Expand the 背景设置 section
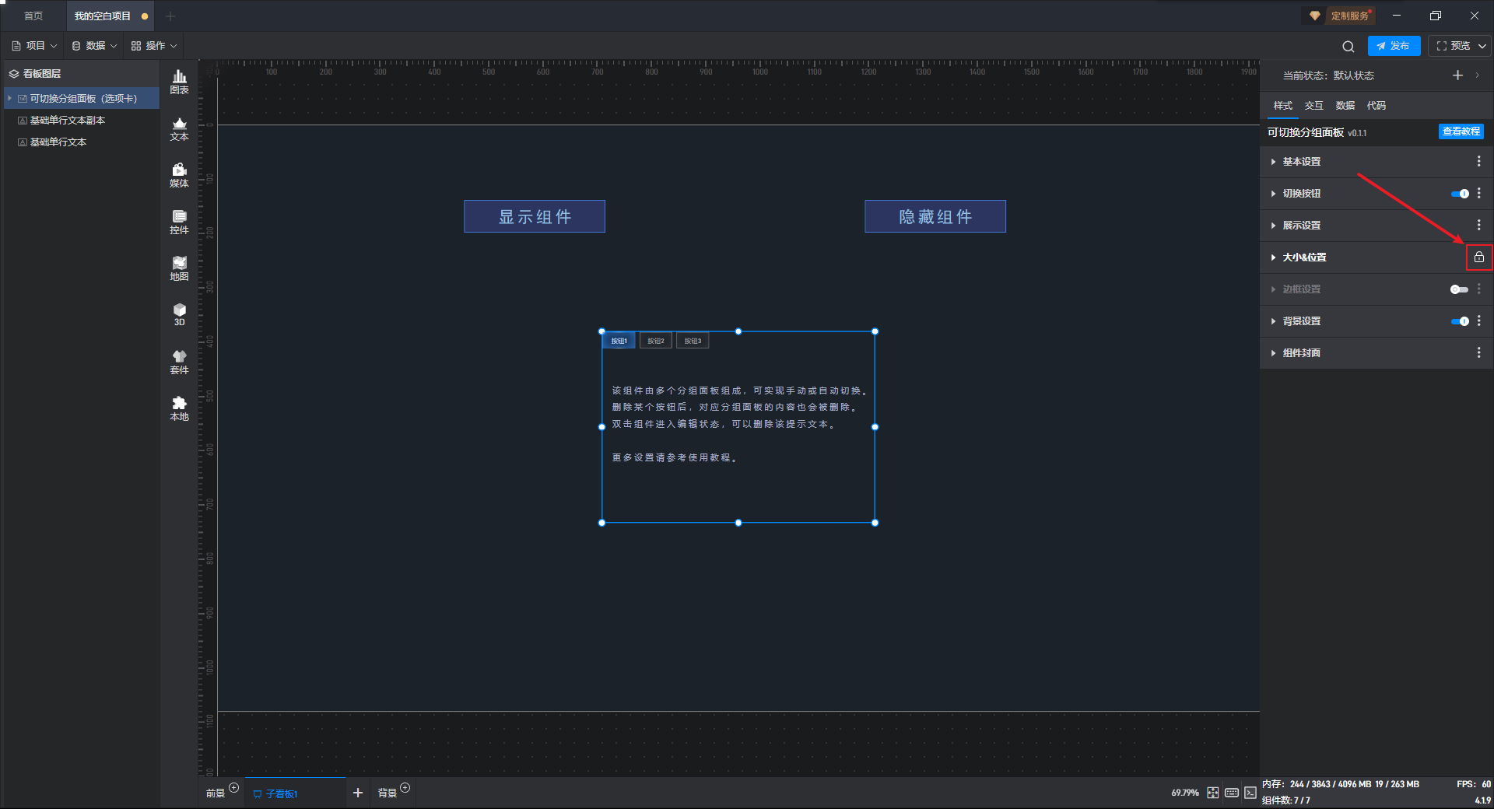Image resolution: width=1494 pixels, height=809 pixels. pos(1273,321)
